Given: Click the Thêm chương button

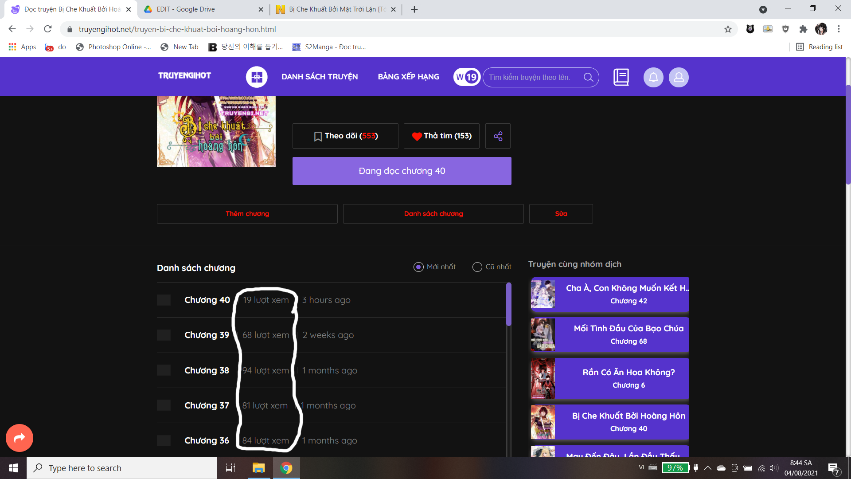Looking at the screenshot, I should click(247, 214).
